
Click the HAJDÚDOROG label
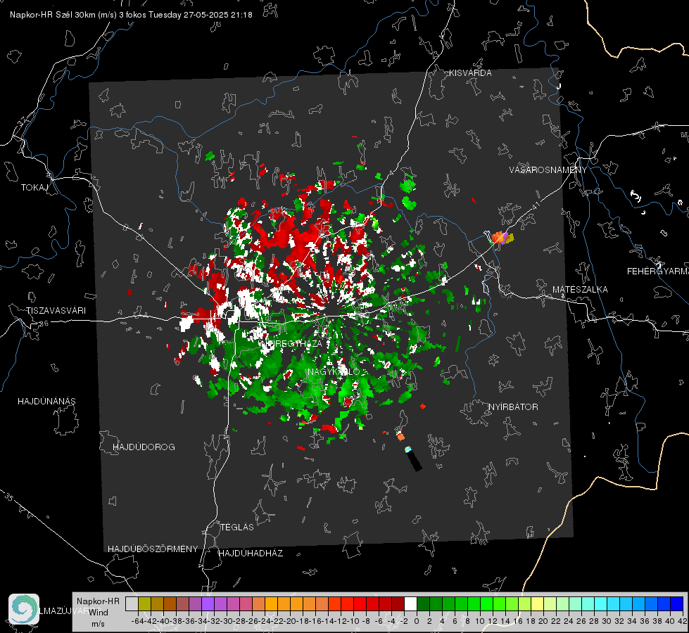point(144,447)
